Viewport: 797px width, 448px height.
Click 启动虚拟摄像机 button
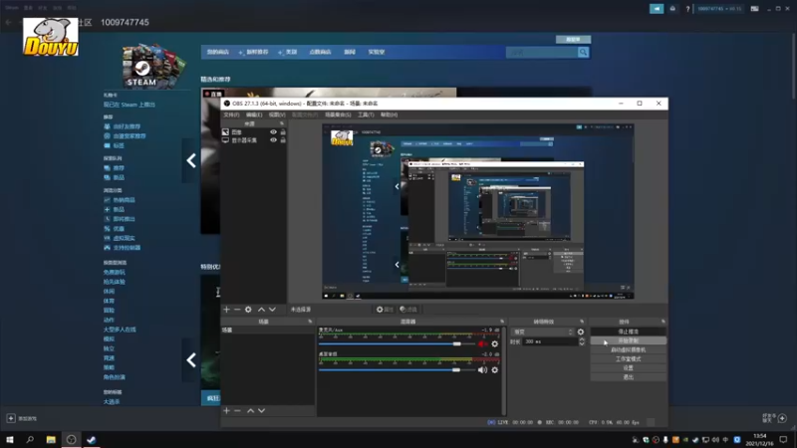(x=629, y=349)
